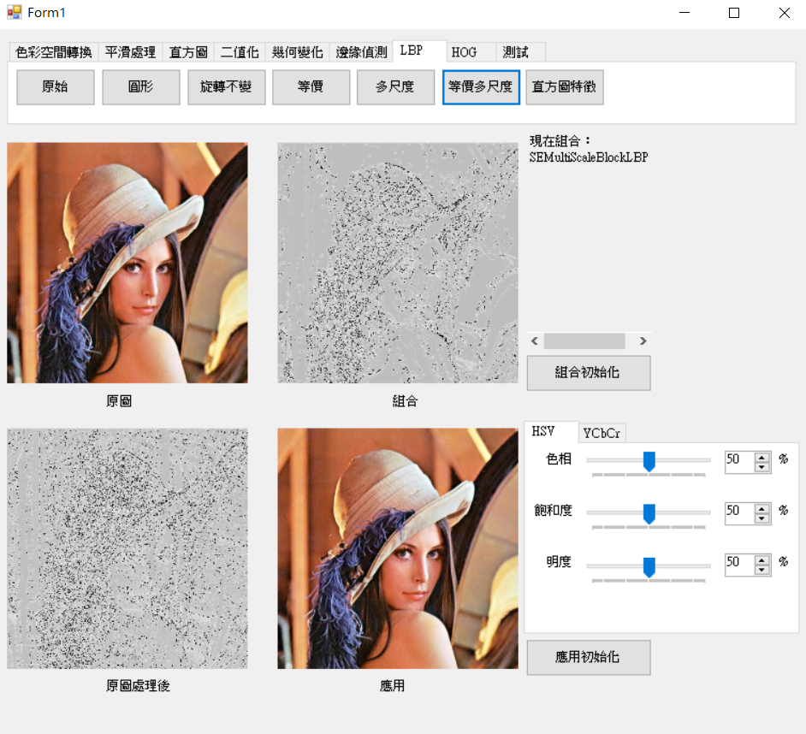This screenshot has width=806, height=734.
Task: Increase 飽和度 value with up arrow
Action: point(762,509)
